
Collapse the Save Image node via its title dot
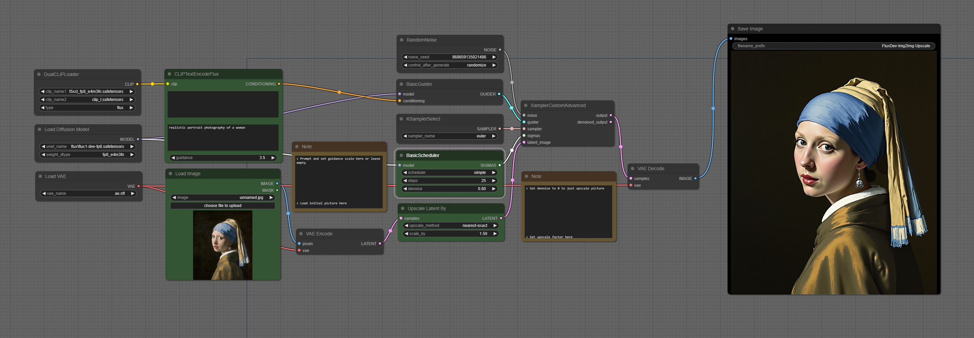732,29
